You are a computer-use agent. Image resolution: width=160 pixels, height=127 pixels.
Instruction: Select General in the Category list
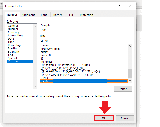pyautogui.click(x=20, y=26)
